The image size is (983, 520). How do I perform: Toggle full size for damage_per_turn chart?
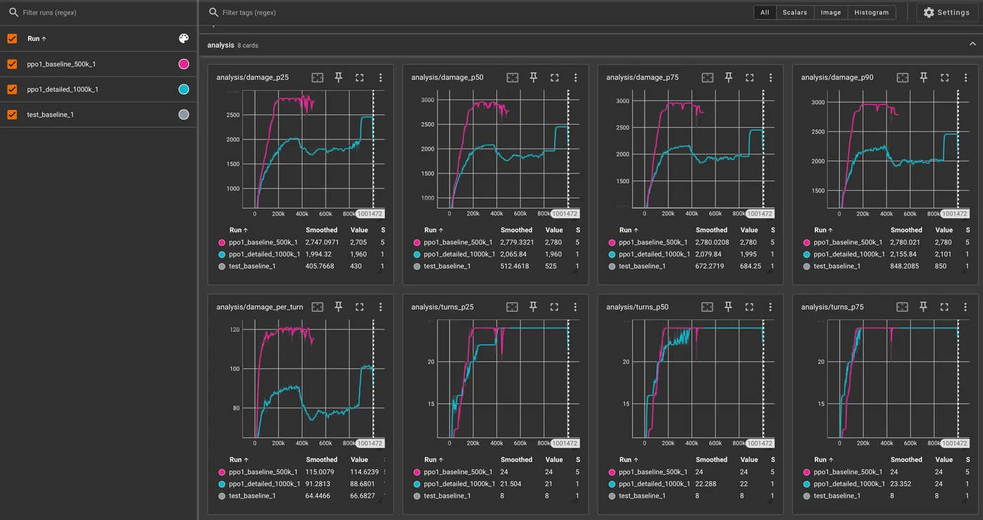[359, 307]
